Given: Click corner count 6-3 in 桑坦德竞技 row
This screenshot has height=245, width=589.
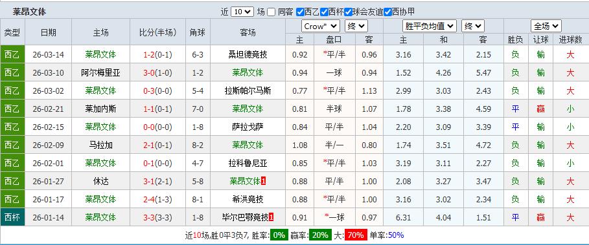Looking at the screenshot, I should pos(198,55).
